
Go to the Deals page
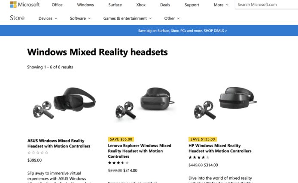tap(165, 5)
